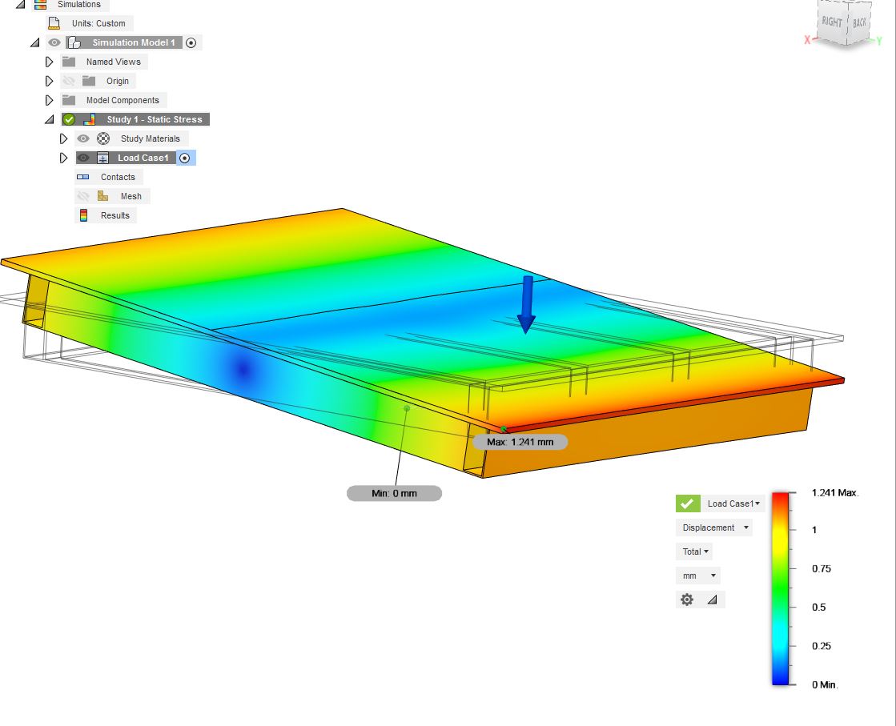Show the Mesh via its hidden-eye icon
896x726 pixels.
[x=83, y=196]
